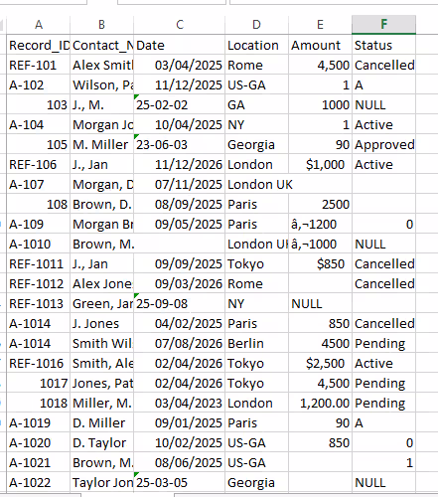This screenshot has width=438, height=497.
Task: Select cell containing REF-1012
Action: tap(39, 283)
